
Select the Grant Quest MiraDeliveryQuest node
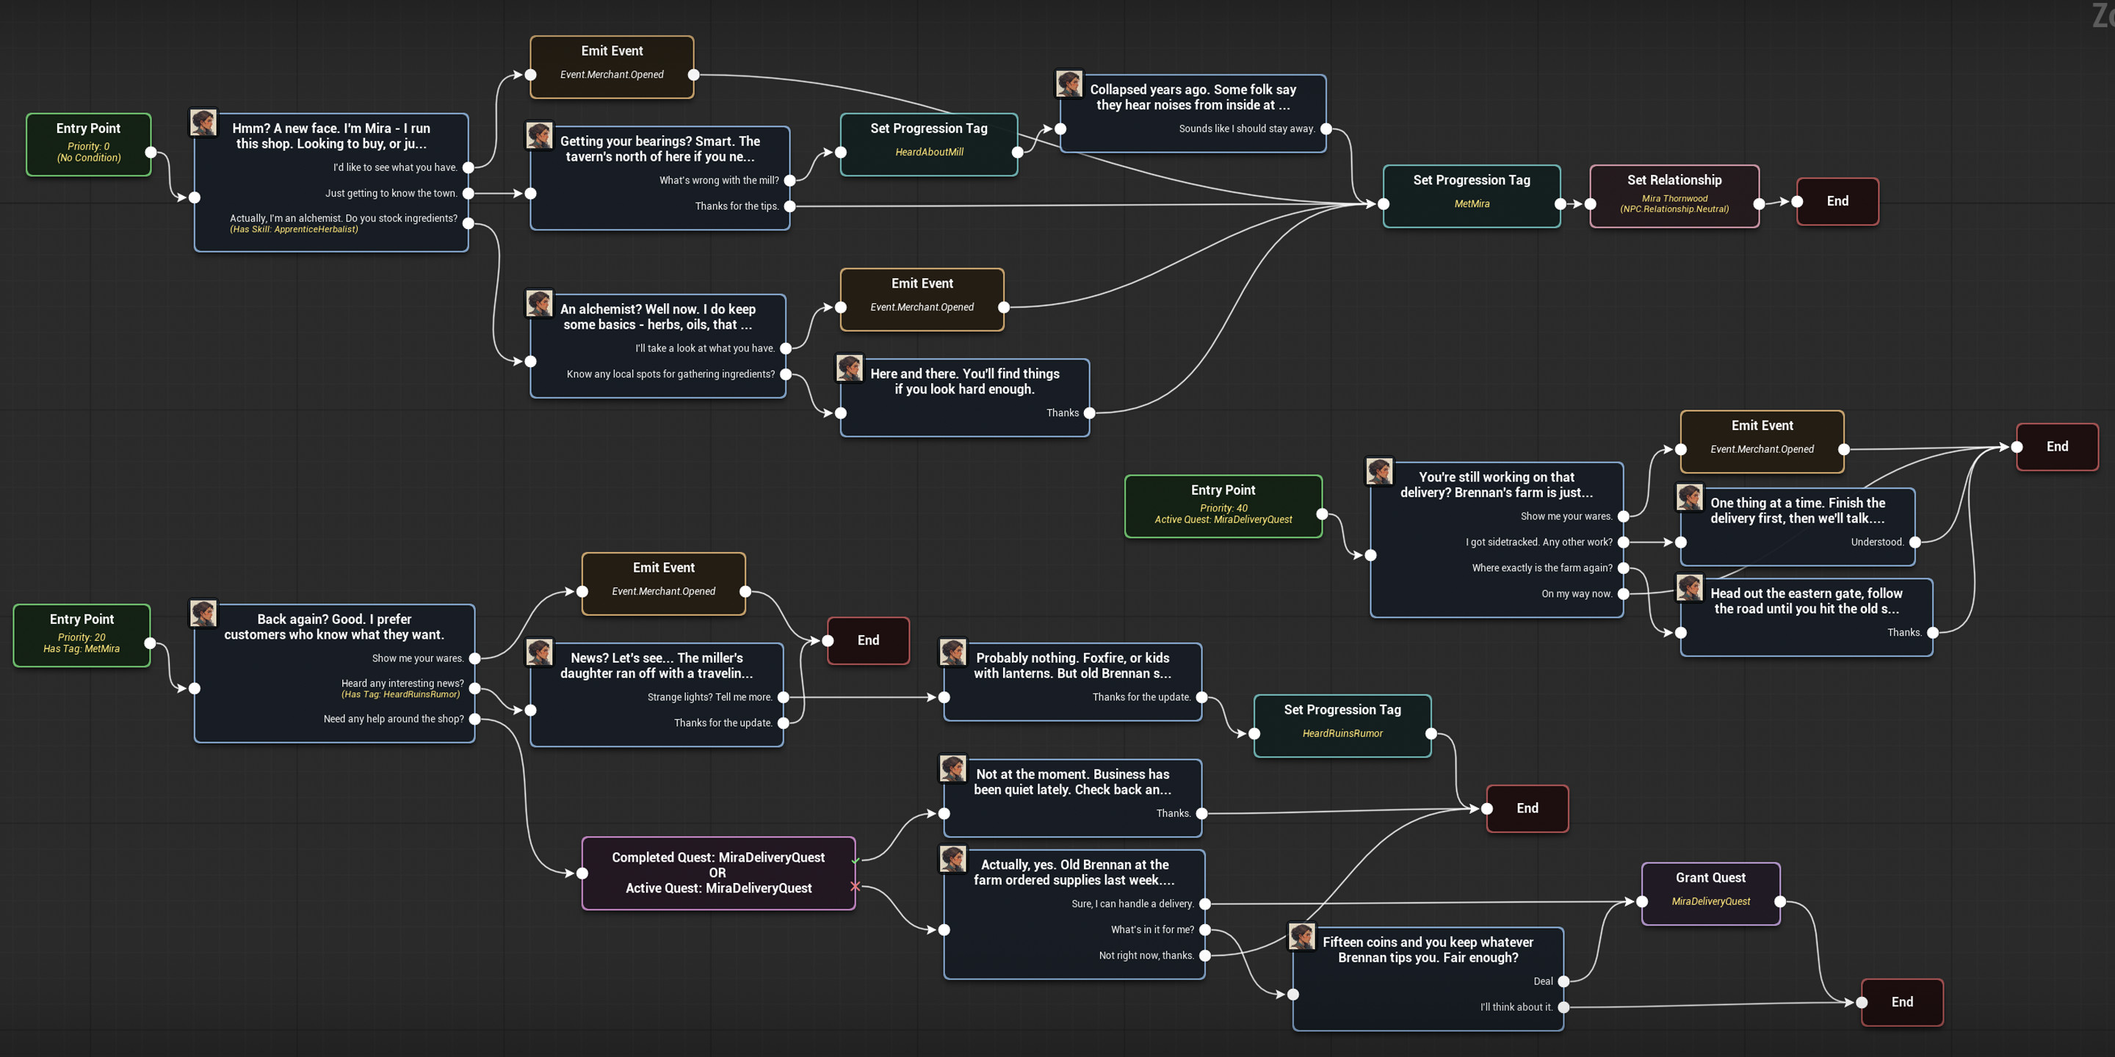[1710, 893]
